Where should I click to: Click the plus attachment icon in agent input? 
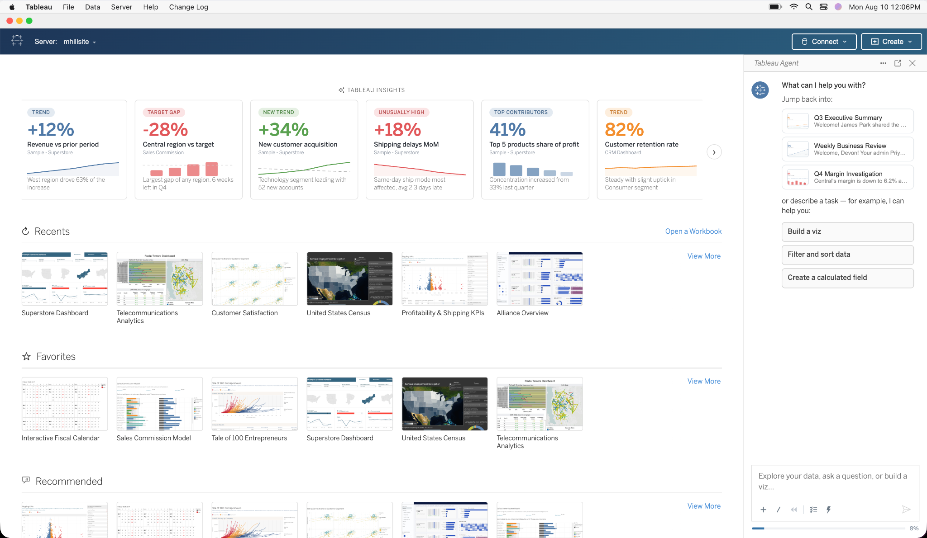click(764, 510)
